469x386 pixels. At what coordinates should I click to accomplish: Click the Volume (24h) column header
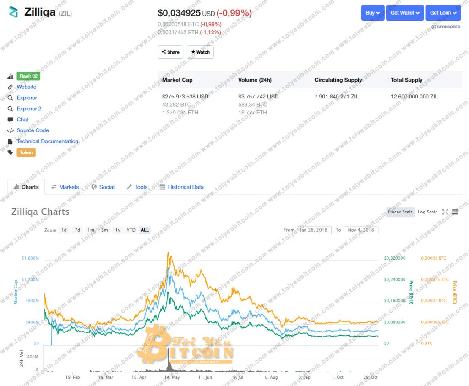(x=255, y=80)
